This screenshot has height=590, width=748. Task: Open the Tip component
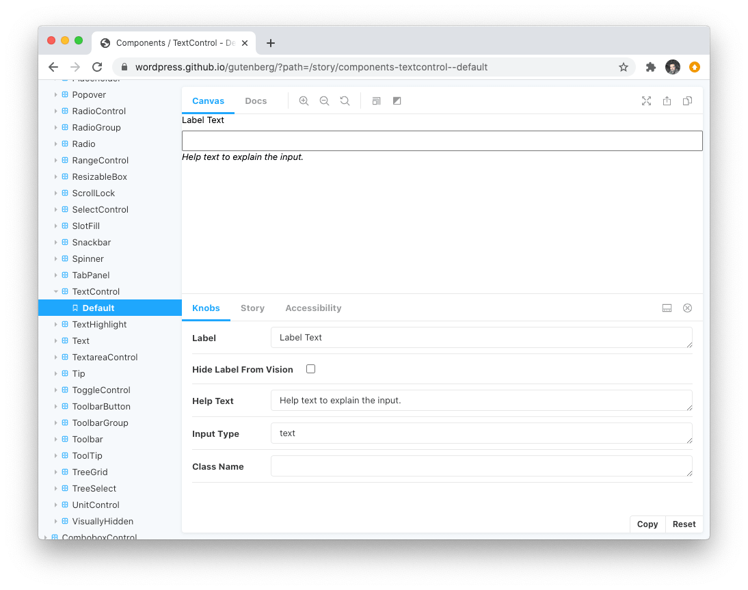(x=79, y=373)
